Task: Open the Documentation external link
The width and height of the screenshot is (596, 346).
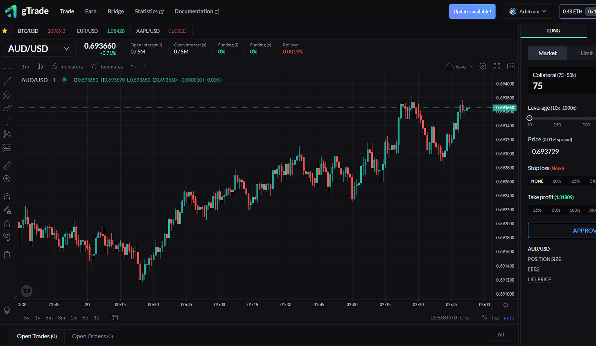Action: (x=197, y=11)
